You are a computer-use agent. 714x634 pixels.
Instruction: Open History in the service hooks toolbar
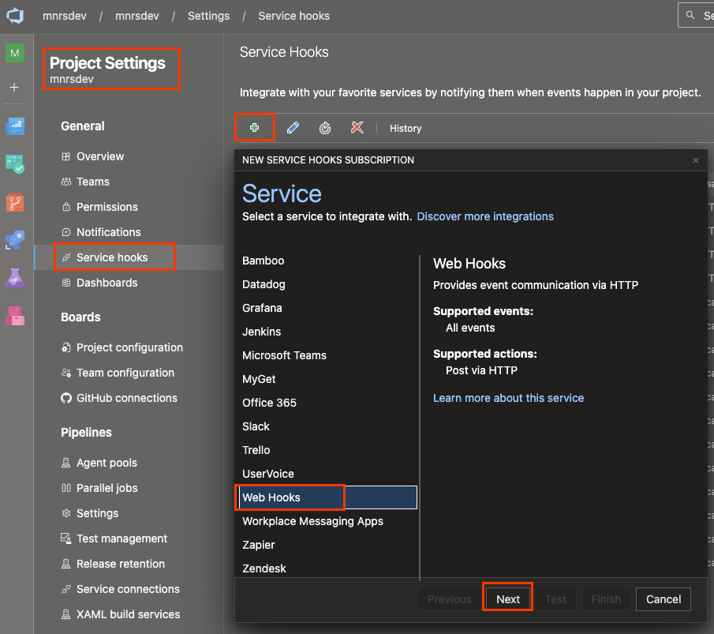[406, 129]
